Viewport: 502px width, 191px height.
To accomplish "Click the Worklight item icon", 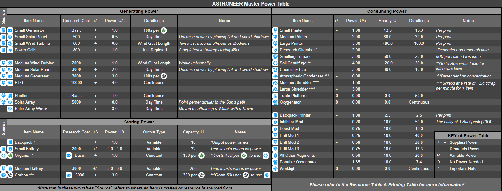I will (275, 169).
